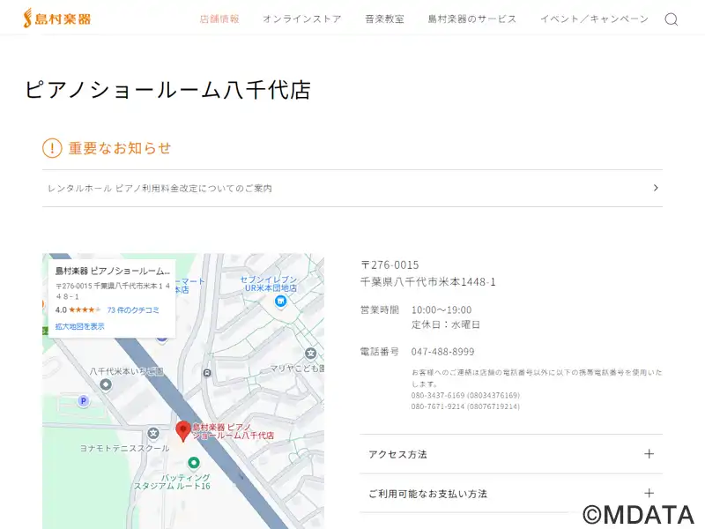Click the ピアノショールーム八千代店 page heading
Image resolution: width=705 pixels, height=529 pixels.
(x=167, y=89)
